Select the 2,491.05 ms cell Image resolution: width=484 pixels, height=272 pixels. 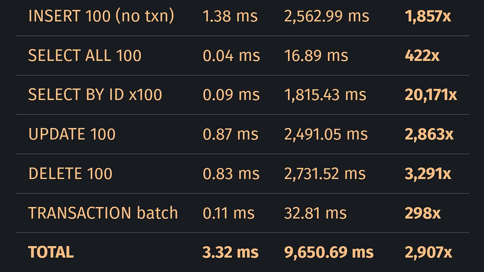coord(326,134)
